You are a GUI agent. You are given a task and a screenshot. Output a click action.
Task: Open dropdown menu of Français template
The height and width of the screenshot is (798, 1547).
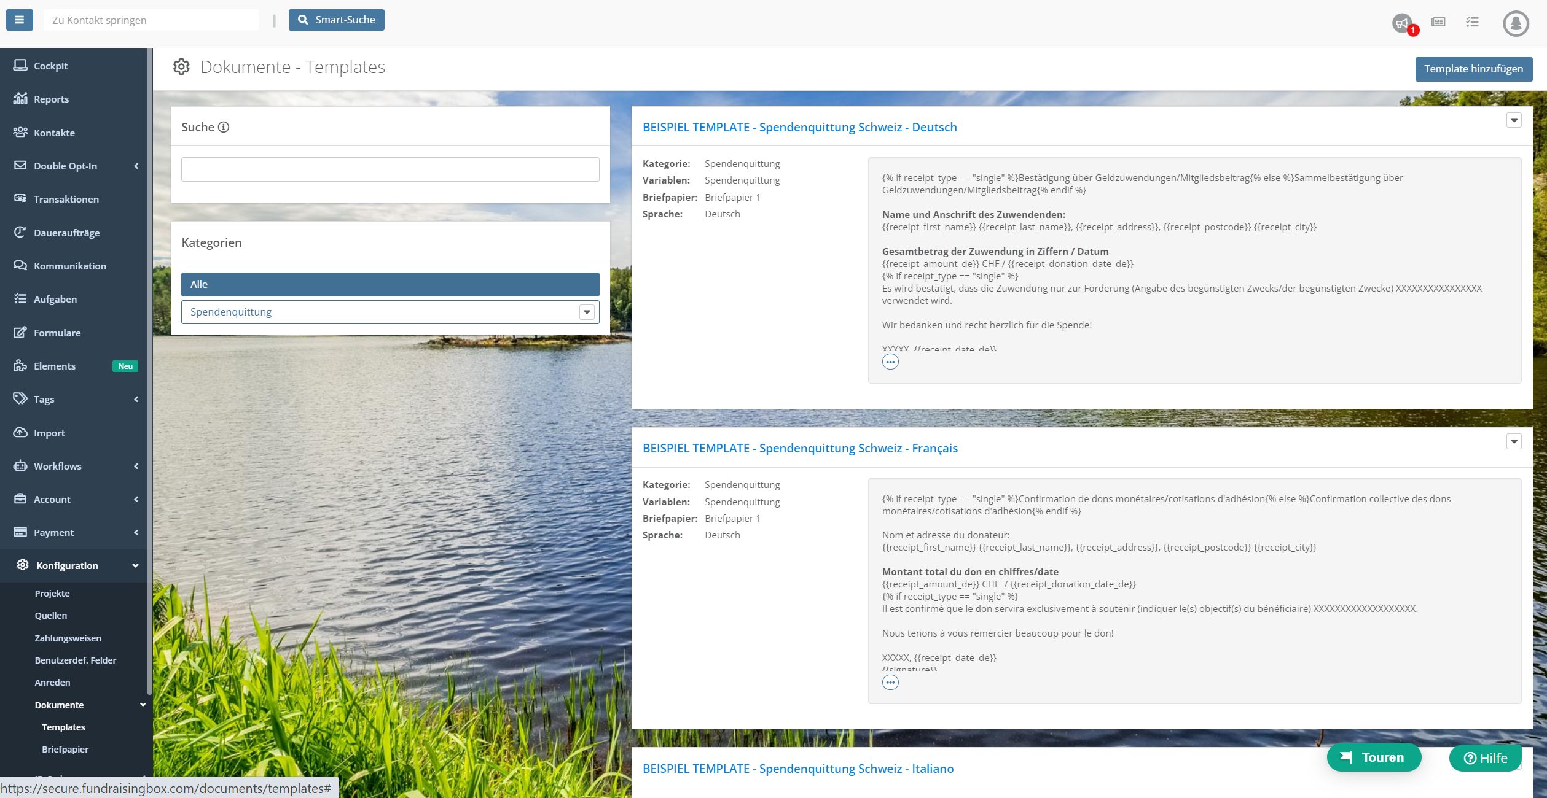pos(1514,441)
